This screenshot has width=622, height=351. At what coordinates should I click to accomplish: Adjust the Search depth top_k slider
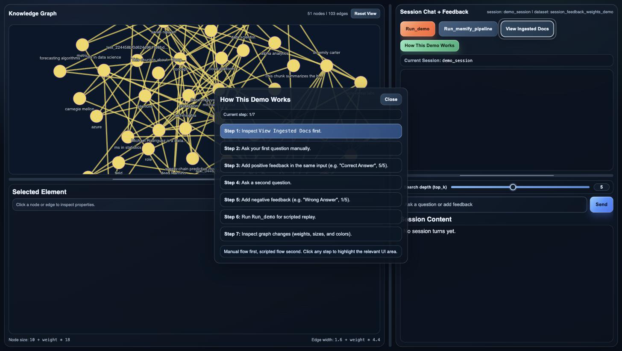(520, 187)
